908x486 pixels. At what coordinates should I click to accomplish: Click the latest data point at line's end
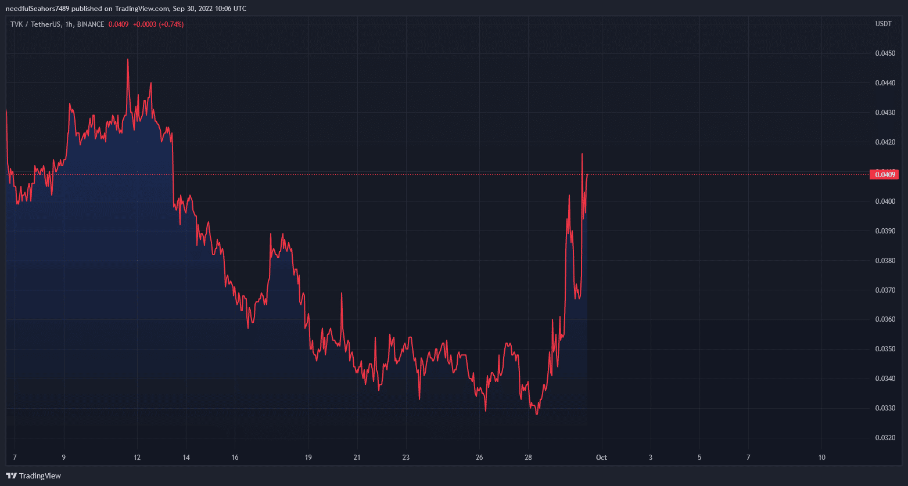point(587,174)
